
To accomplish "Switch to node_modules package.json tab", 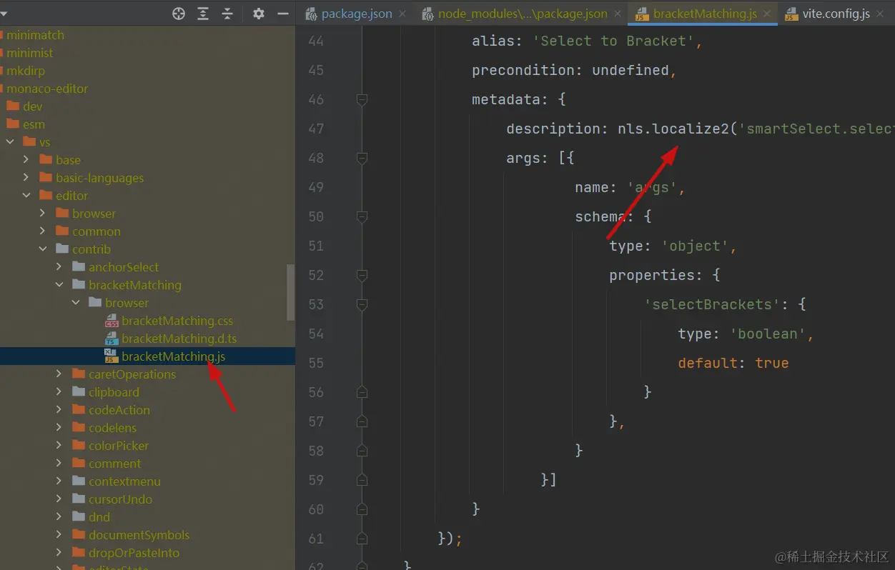I will (523, 14).
